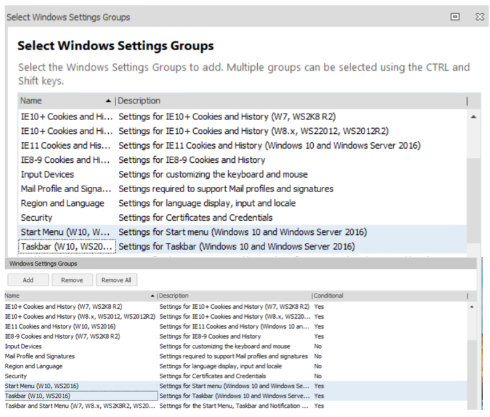This screenshot has width=490, height=417.
Task: Select the IE10+ Cookies (W8.x, WS22012) dialog row
Action: click(242, 131)
